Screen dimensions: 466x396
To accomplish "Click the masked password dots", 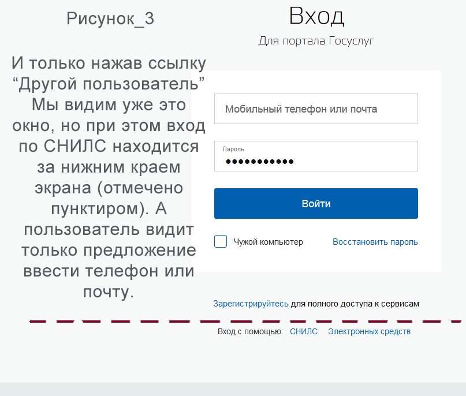I will click(x=259, y=162).
